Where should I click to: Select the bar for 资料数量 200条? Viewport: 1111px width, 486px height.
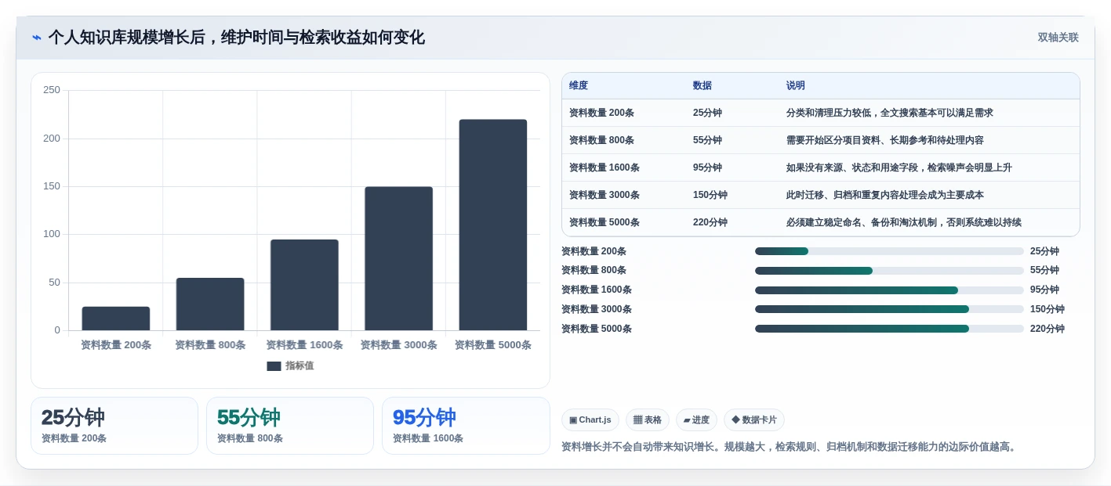click(x=116, y=319)
